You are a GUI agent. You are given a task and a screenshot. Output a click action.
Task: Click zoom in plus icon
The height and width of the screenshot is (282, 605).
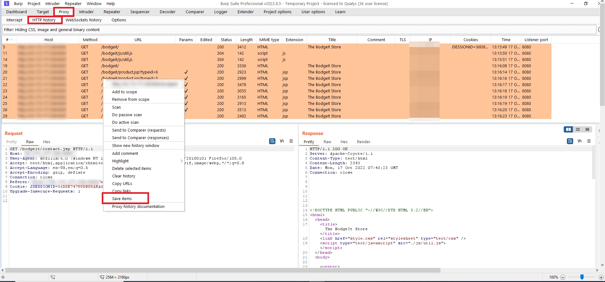pyautogui.click(x=601, y=277)
